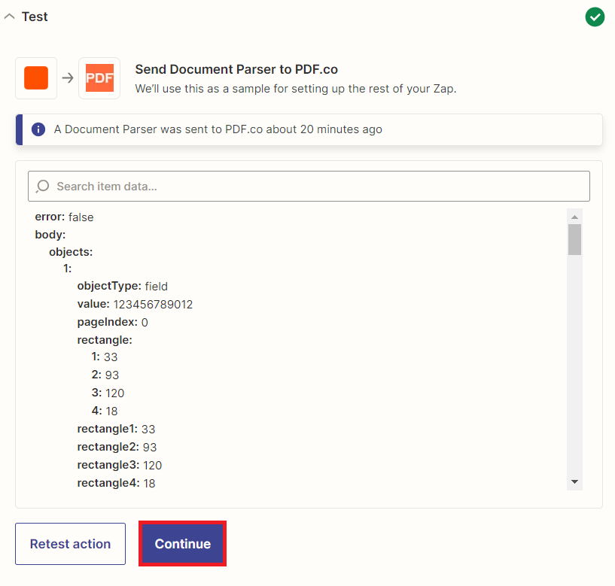Click the search magnifier icon
Viewport: 615px width, 586px height.
(x=42, y=187)
